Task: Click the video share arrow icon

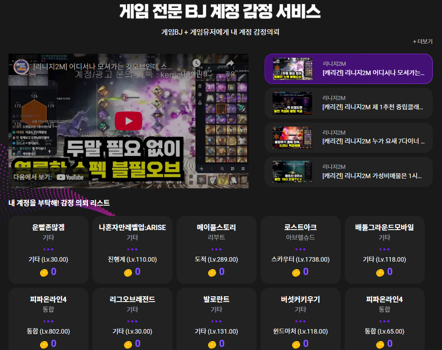Action: tap(230, 63)
